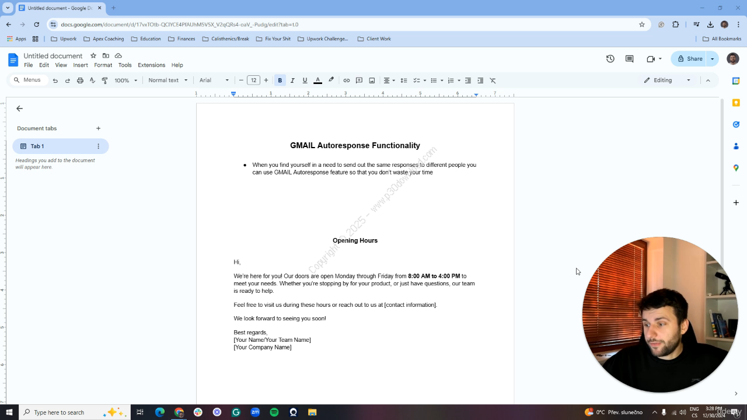This screenshot has height=420, width=747.
Task: Open line and paragraph spacing options
Action: click(x=404, y=80)
